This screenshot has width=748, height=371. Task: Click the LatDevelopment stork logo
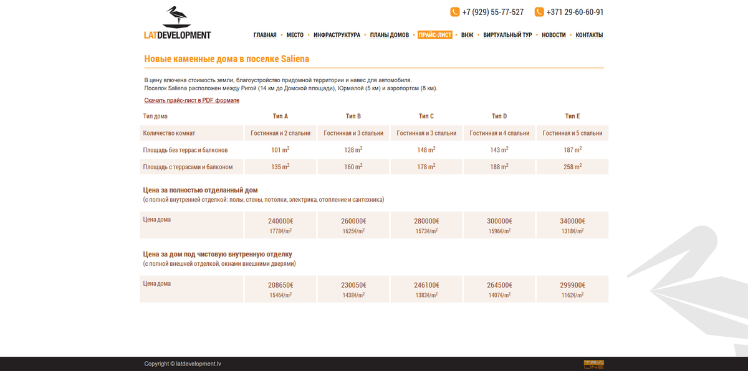pyautogui.click(x=177, y=23)
